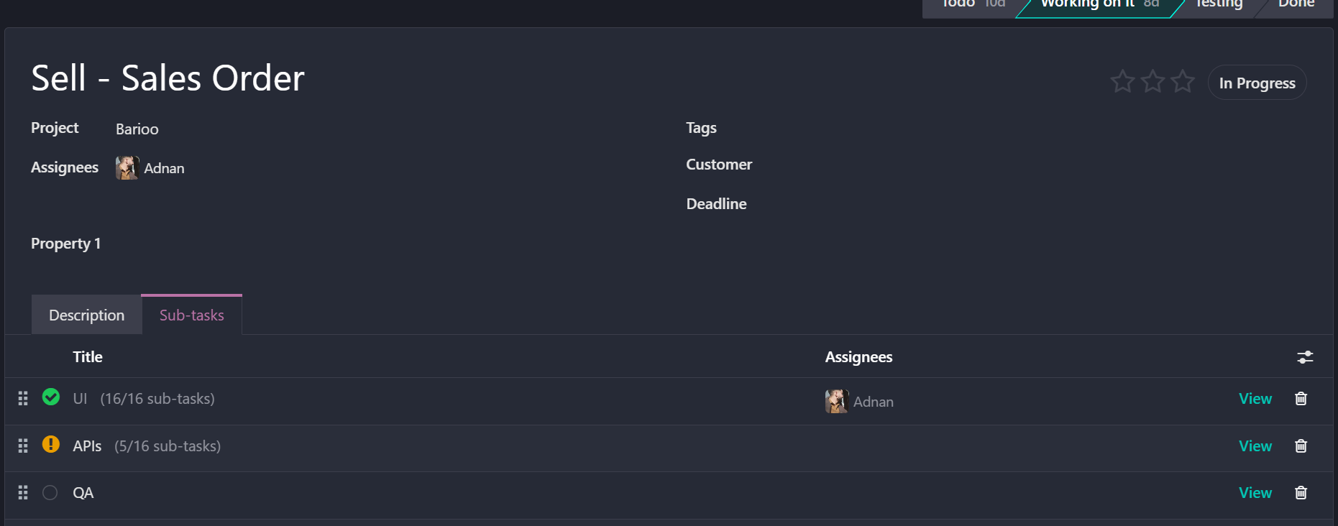Viewport: 1338px width, 526px height.
Task: Click the Deadline field
Action: 863,205
